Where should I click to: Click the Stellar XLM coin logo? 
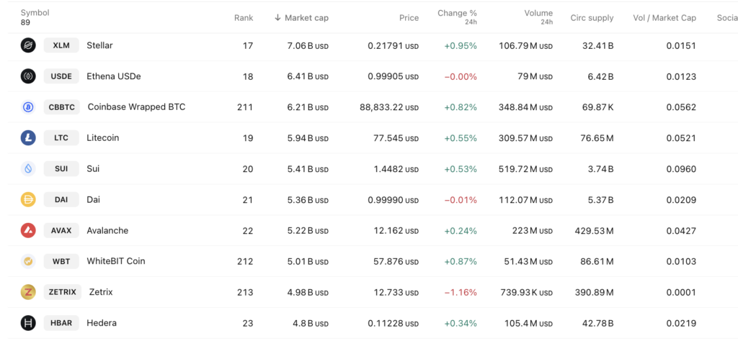point(28,45)
